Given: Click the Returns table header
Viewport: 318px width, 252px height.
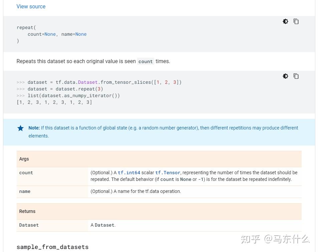Looking at the screenshot, I should click(x=27, y=211).
